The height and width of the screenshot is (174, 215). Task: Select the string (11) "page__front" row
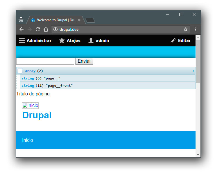[x=108, y=86]
